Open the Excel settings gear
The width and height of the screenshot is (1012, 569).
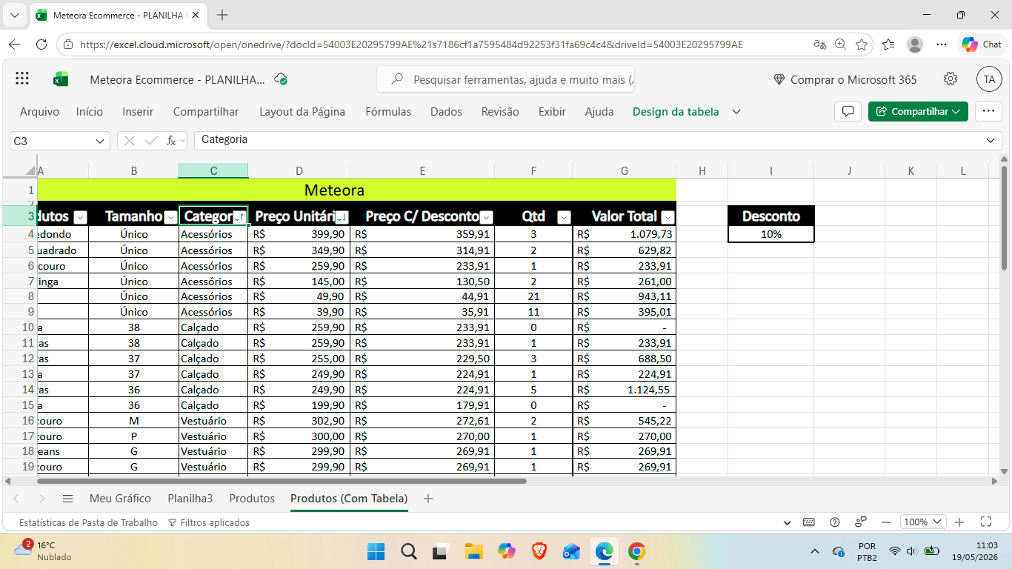[x=951, y=79]
